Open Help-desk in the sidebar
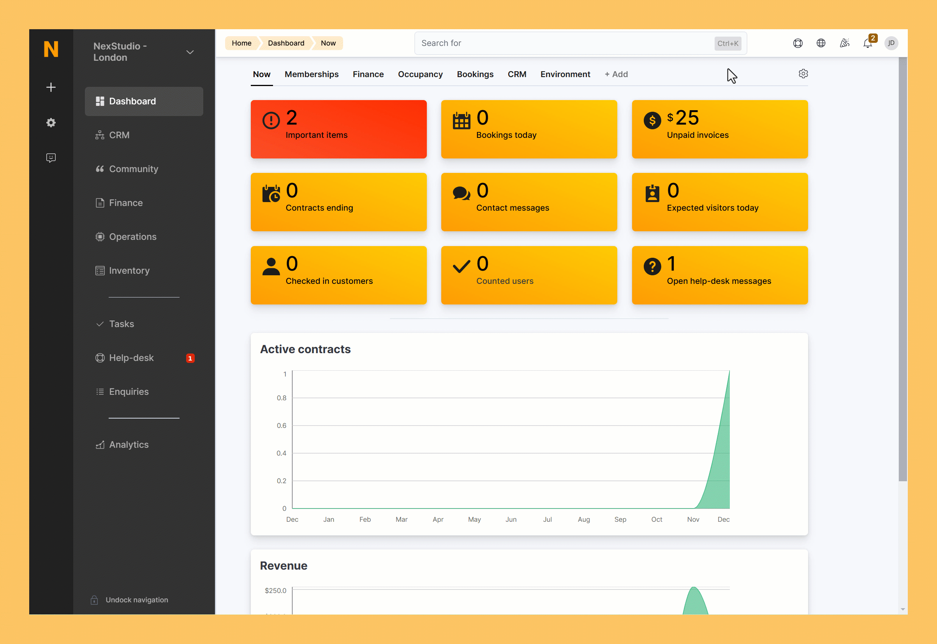The height and width of the screenshot is (644, 937). pyautogui.click(x=144, y=358)
